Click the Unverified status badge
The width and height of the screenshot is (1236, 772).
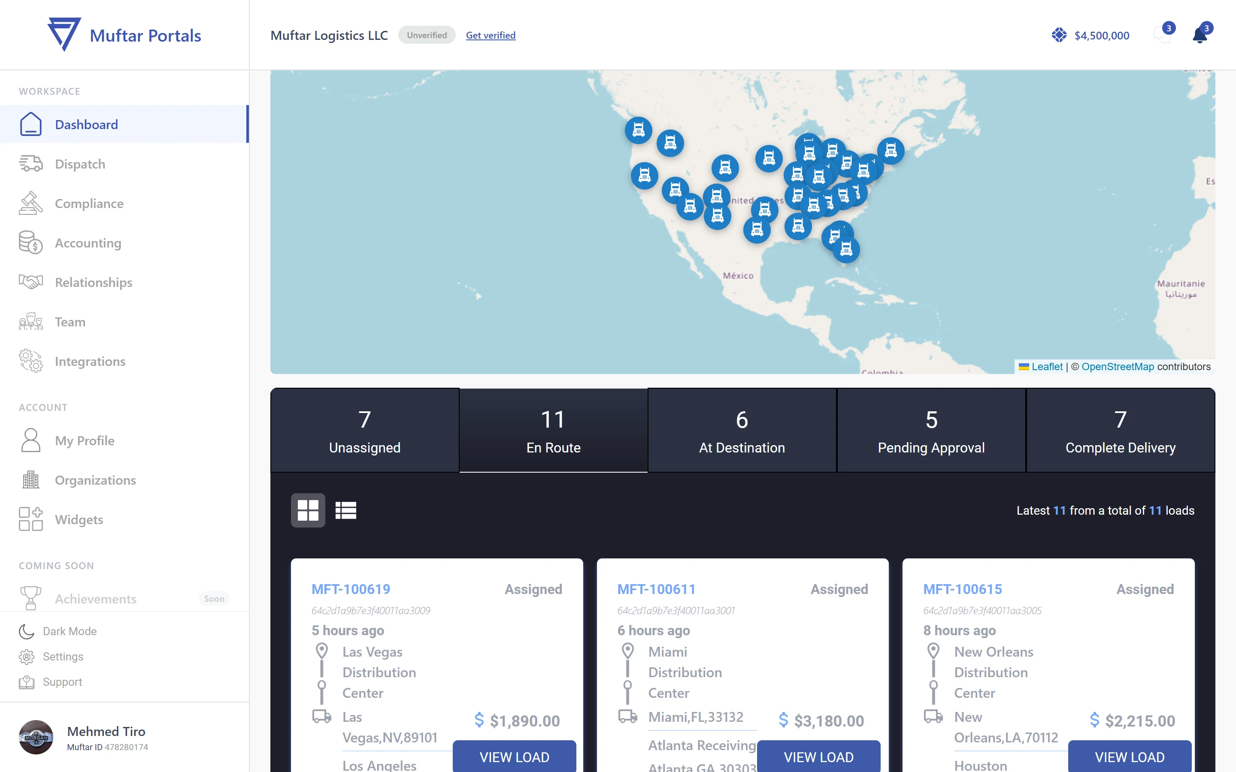tap(427, 35)
